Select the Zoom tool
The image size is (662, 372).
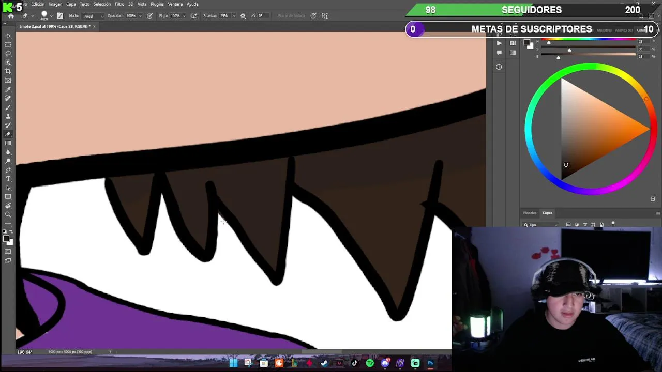(8, 214)
